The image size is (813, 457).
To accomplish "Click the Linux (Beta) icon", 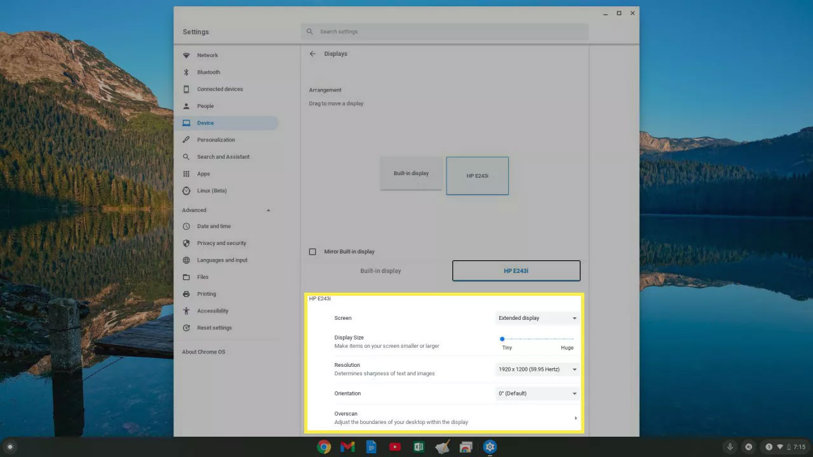I will (186, 190).
